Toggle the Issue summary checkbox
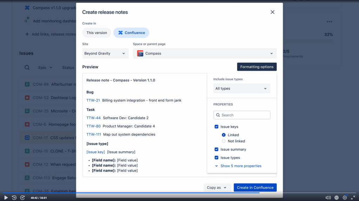The height and width of the screenshot is (201, 359). [x=216, y=150]
